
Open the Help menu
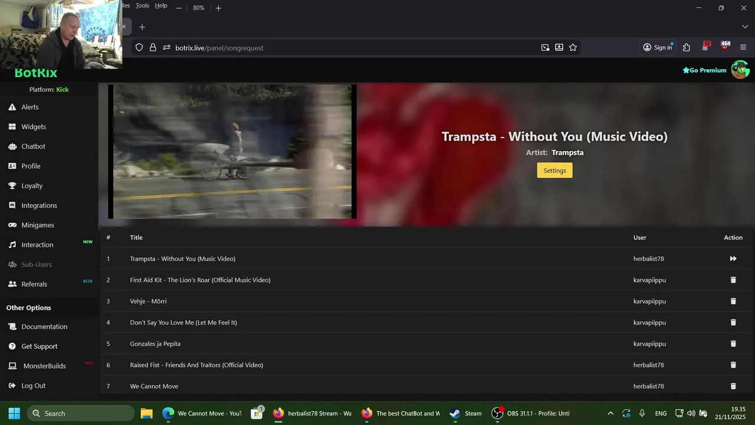click(161, 5)
